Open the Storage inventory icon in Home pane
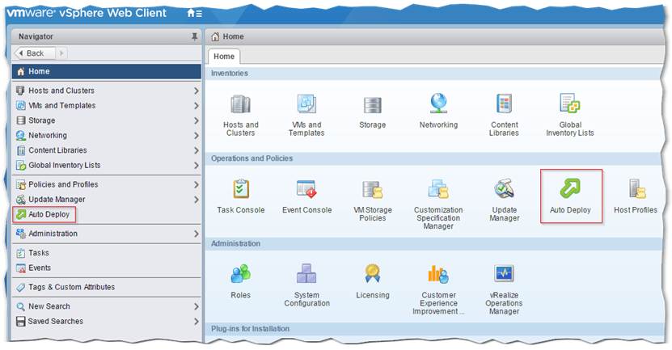The image size is (672, 350). (x=372, y=105)
